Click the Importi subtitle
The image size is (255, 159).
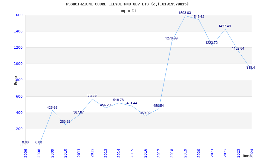[x=127, y=11]
